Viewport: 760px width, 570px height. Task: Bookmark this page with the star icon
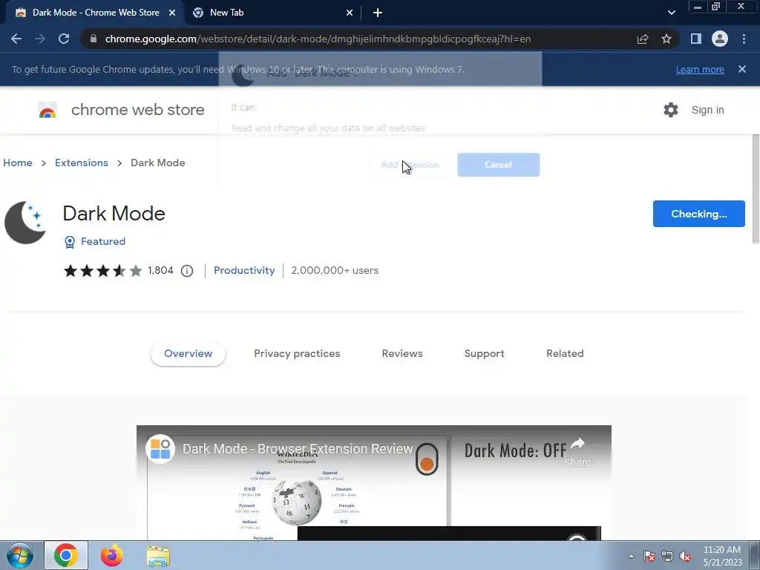point(666,39)
